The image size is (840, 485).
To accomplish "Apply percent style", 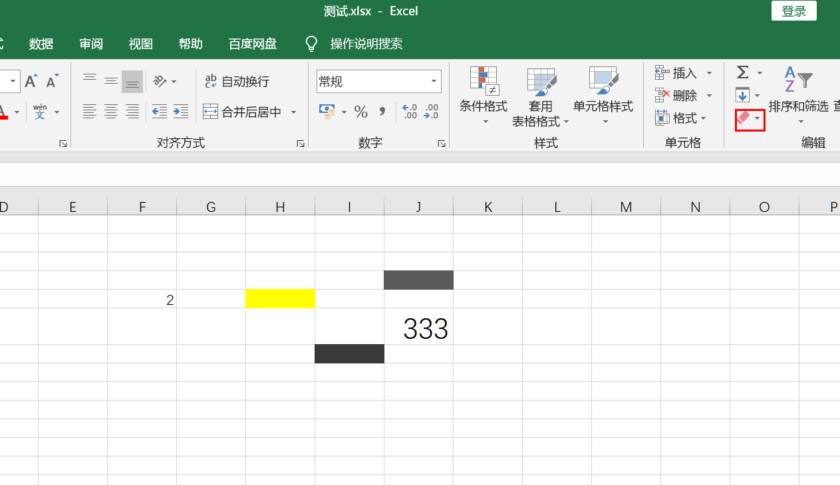I will (x=361, y=112).
